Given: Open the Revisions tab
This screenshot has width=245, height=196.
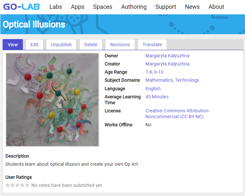Looking at the screenshot, I should 120,45.
